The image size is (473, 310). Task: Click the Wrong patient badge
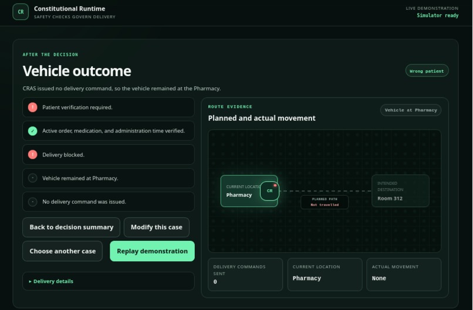(x=427, y=71)
